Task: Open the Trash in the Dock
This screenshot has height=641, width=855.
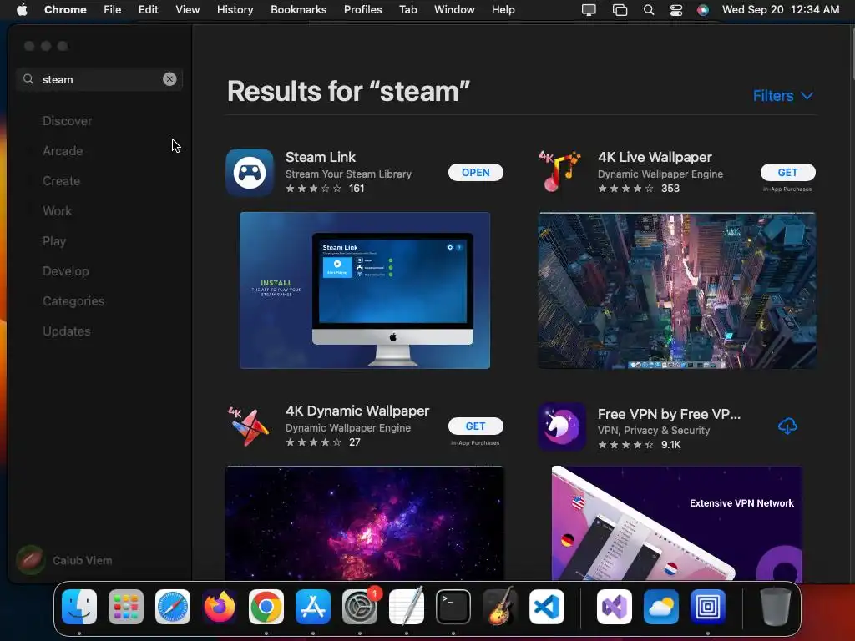Action: (x=776, y=606)
